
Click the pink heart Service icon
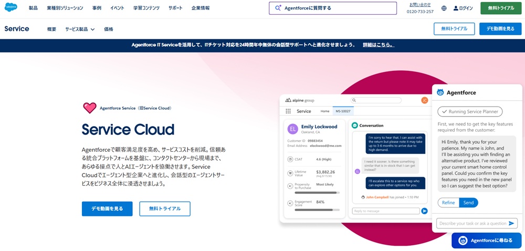tap(90, 108)
